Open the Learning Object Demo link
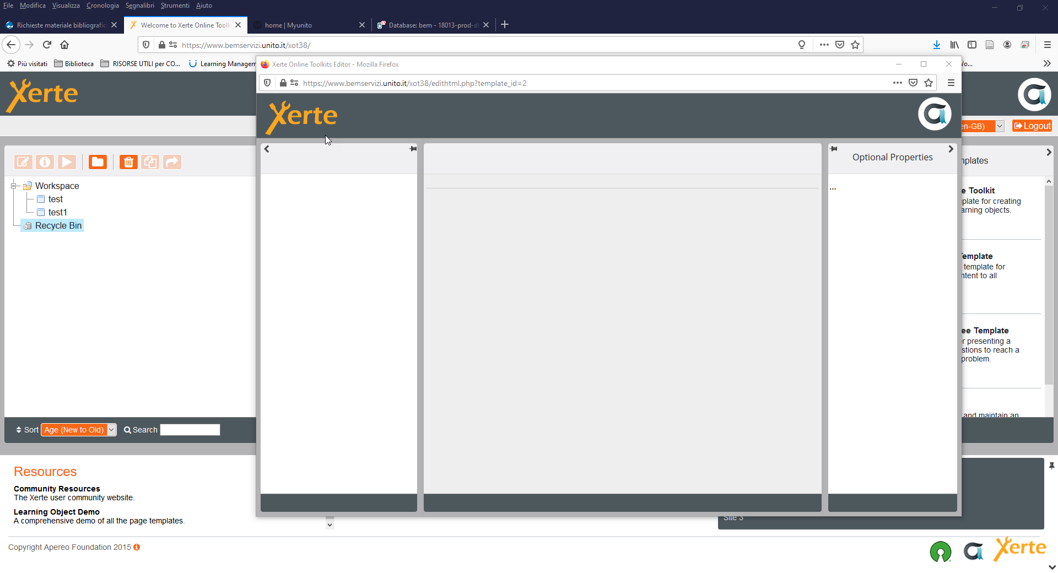 (x=56, y=512)
